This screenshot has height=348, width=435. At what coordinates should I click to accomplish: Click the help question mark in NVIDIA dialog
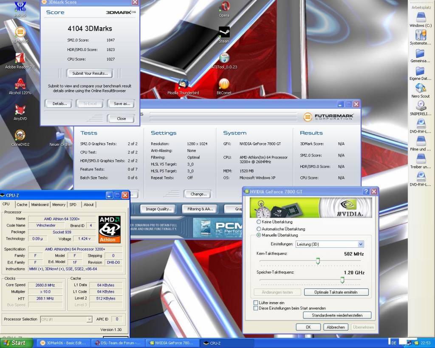click(366, 192)
